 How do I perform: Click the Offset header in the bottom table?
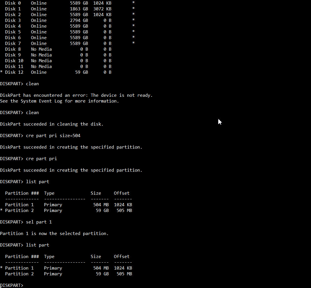(x=122, y=256)
